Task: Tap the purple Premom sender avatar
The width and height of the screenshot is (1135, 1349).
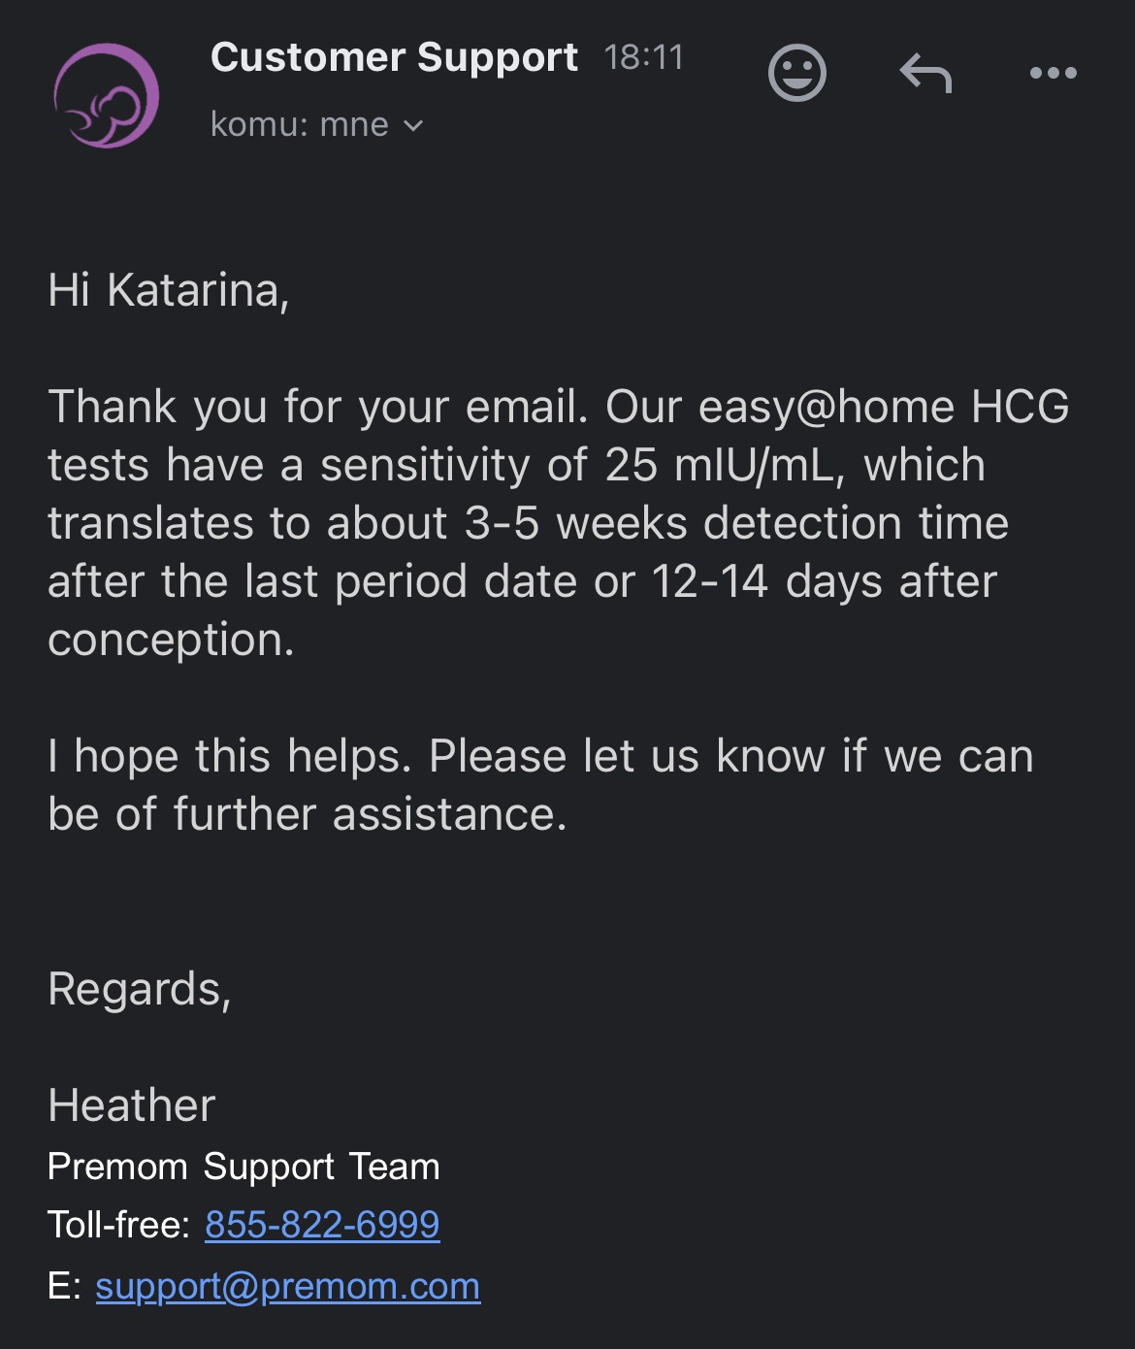Action: [x=106, y=95]
